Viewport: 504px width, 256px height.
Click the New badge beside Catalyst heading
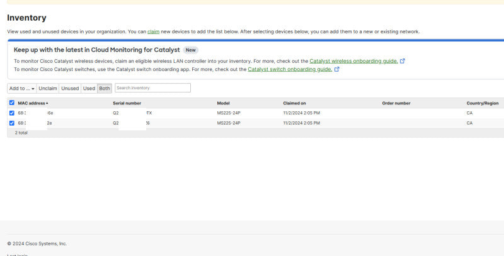click(191, 50)
